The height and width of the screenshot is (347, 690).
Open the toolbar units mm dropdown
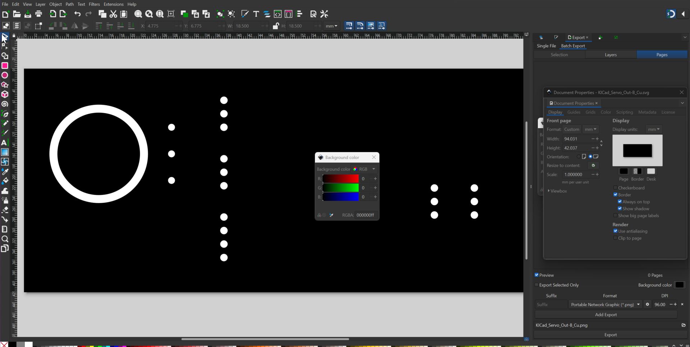pos(332,26)
